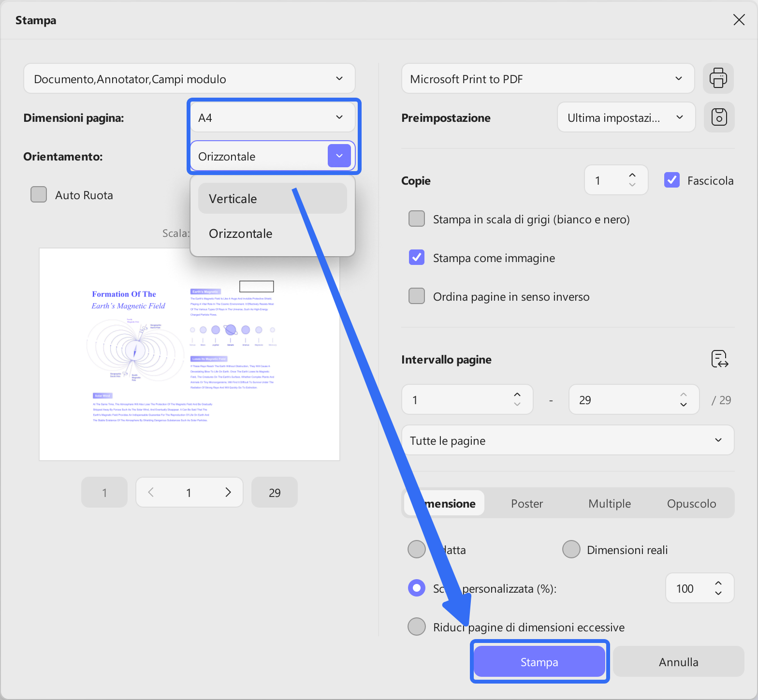
Task: Open the Microsoft Print to PDF dropdown
Action: tap(548, 79)
